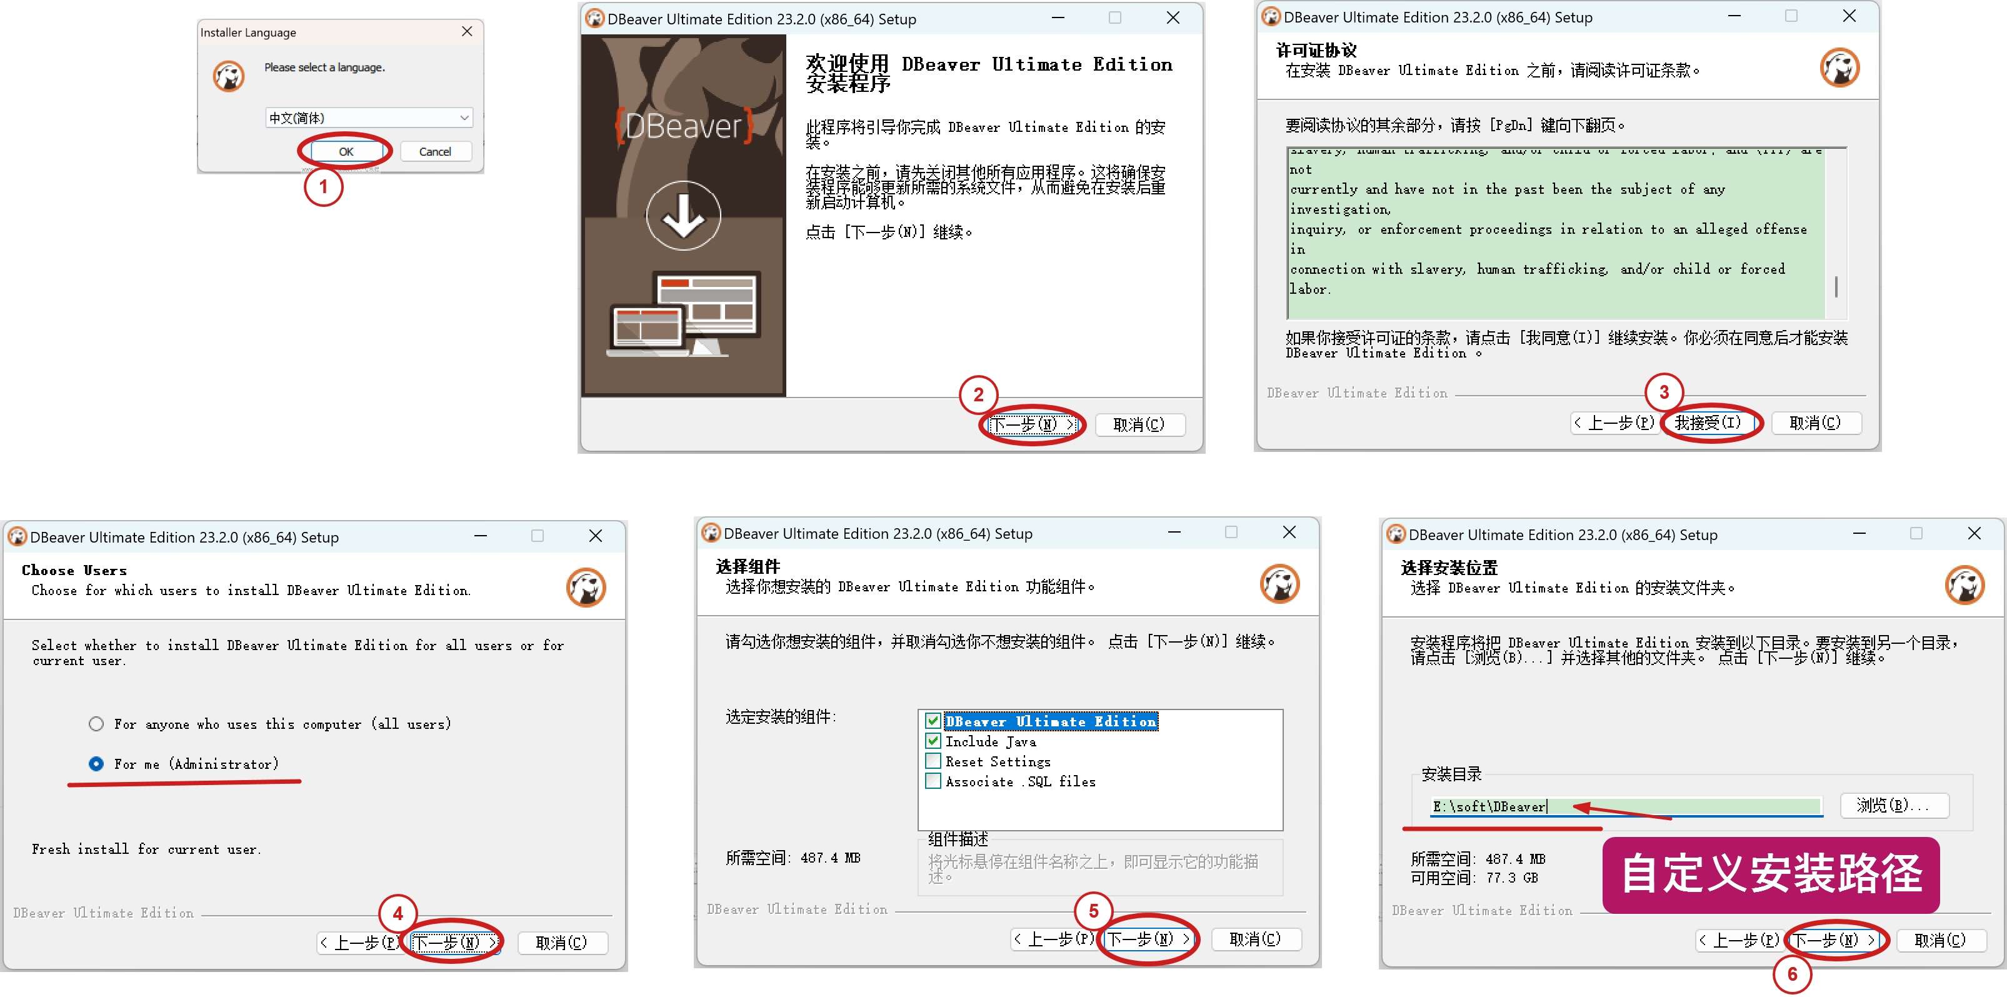Click the '可用空间: 77.3 GB' text
Screen dimensions: 2007x997
[1475, 878]
